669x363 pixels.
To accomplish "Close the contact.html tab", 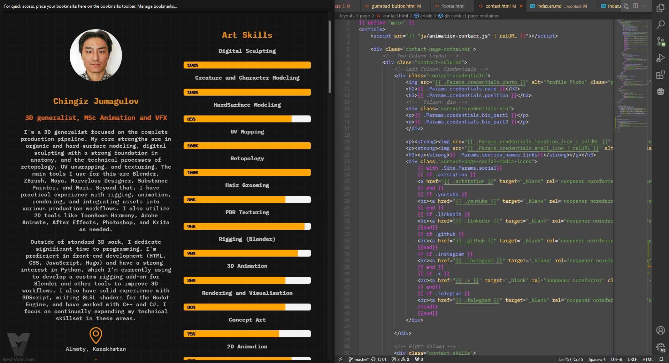I will (521, 6).
